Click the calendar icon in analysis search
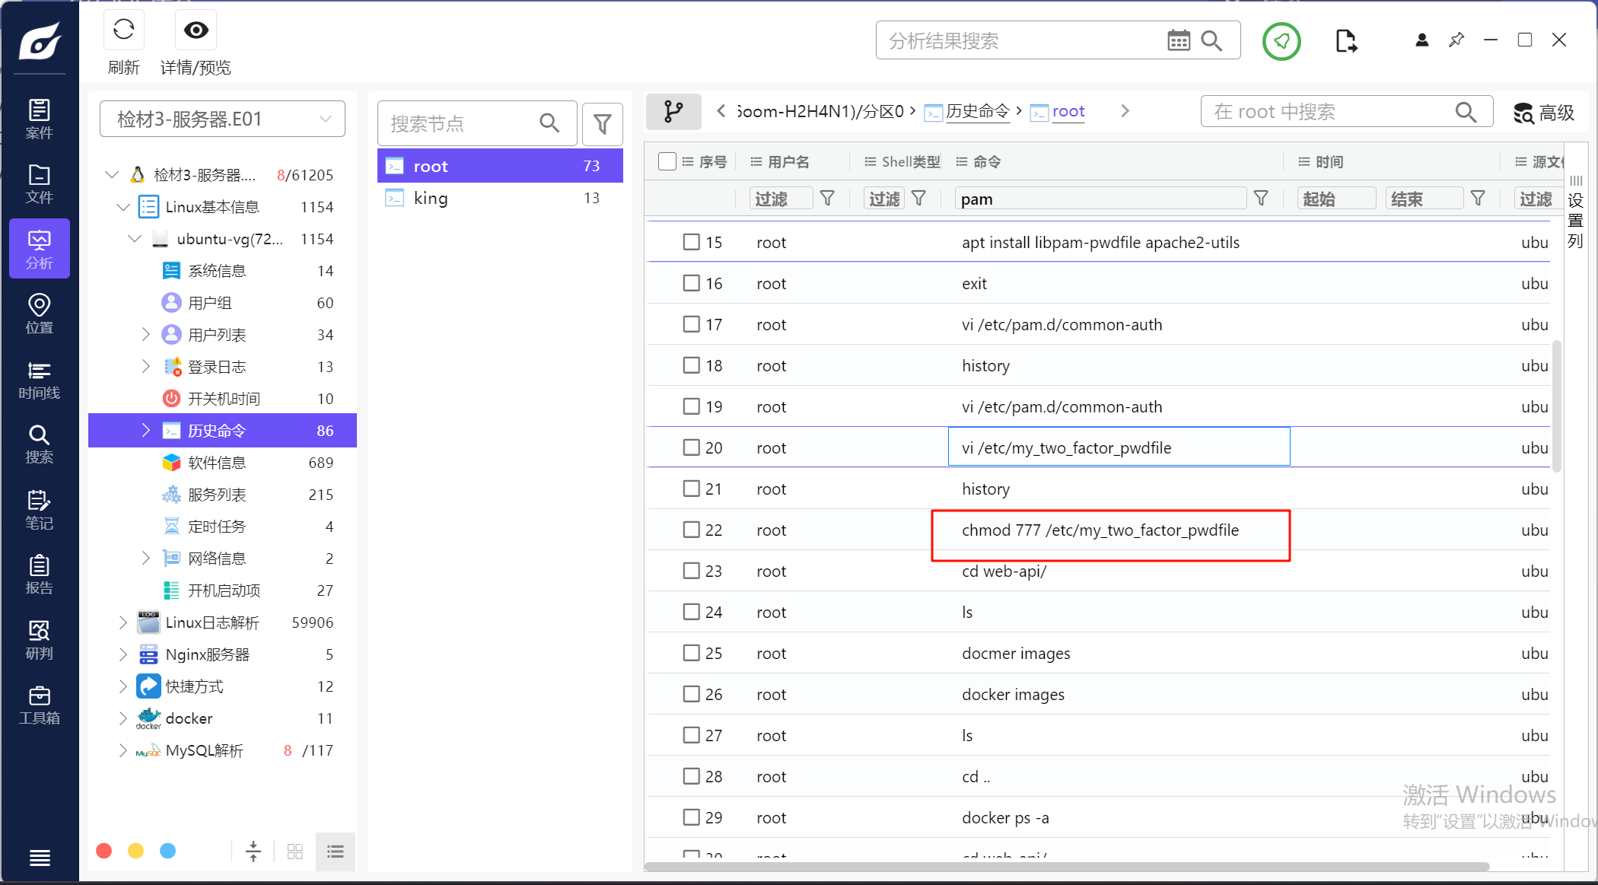1598x885 pixels. pos(1178,40)
